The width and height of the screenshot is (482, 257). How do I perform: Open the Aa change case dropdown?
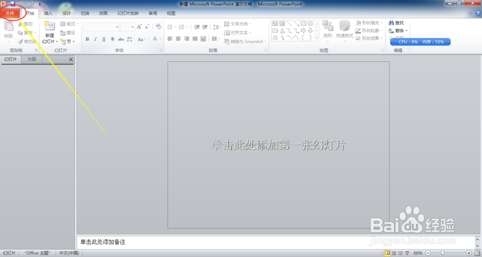pos(141,39)
